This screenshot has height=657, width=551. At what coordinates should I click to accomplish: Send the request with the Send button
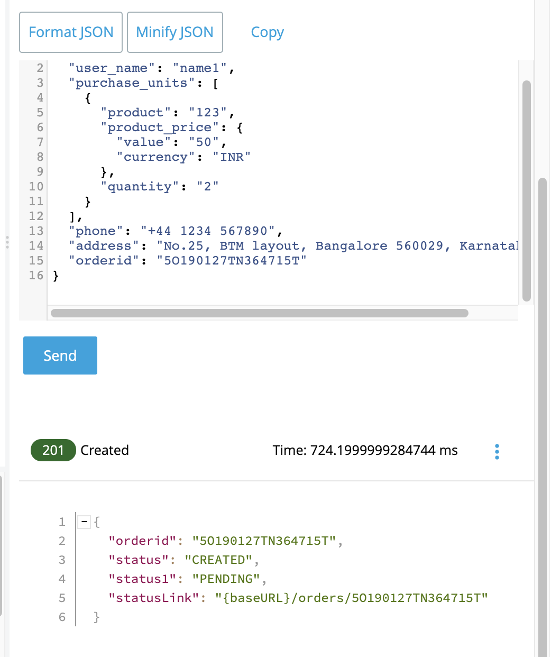point(60,355)
